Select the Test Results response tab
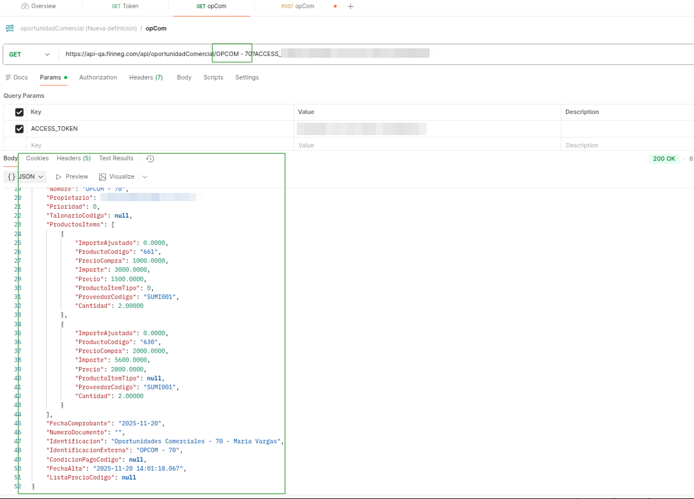 coord(116,158)
